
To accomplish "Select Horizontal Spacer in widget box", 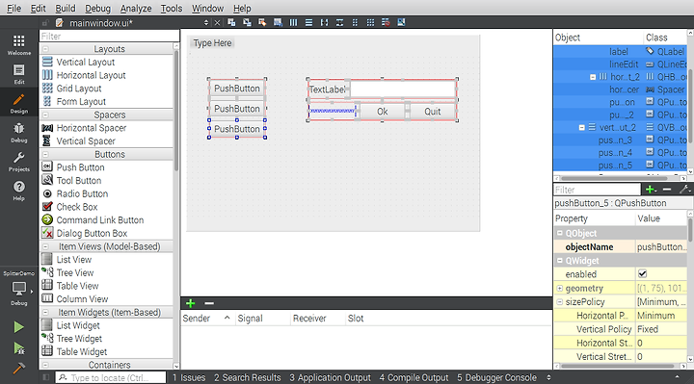I will tap(92, 128).
